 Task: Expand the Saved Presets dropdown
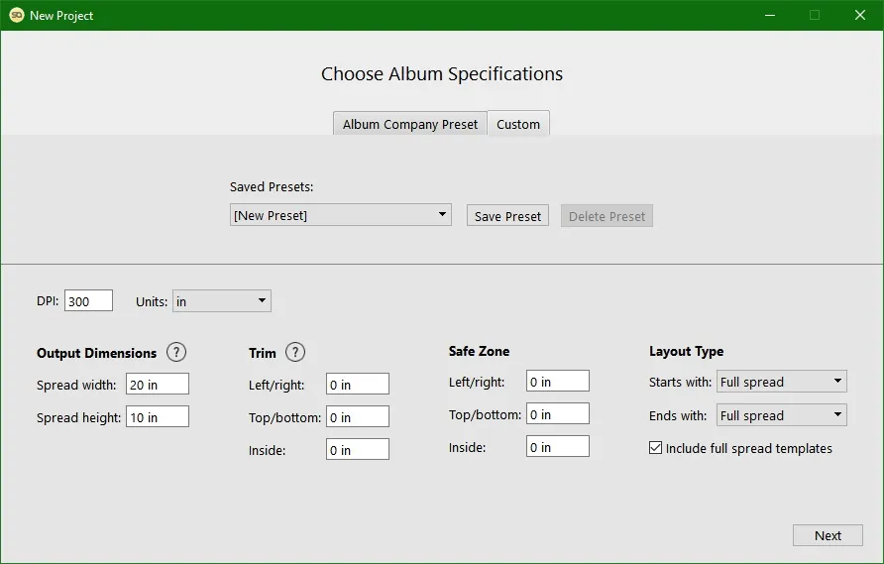pyautogui.click(x=341, y=215)
